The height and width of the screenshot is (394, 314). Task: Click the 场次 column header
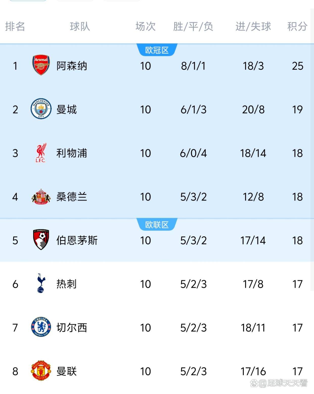[145, 26]
